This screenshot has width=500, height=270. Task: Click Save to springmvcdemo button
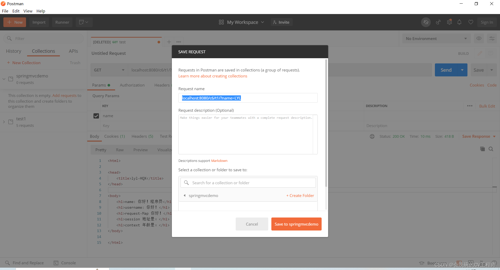(296, 224)
